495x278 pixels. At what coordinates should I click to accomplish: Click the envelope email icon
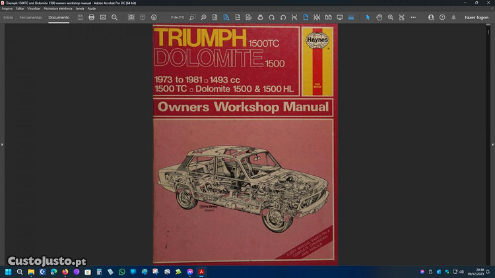click(x=103, y=17)
